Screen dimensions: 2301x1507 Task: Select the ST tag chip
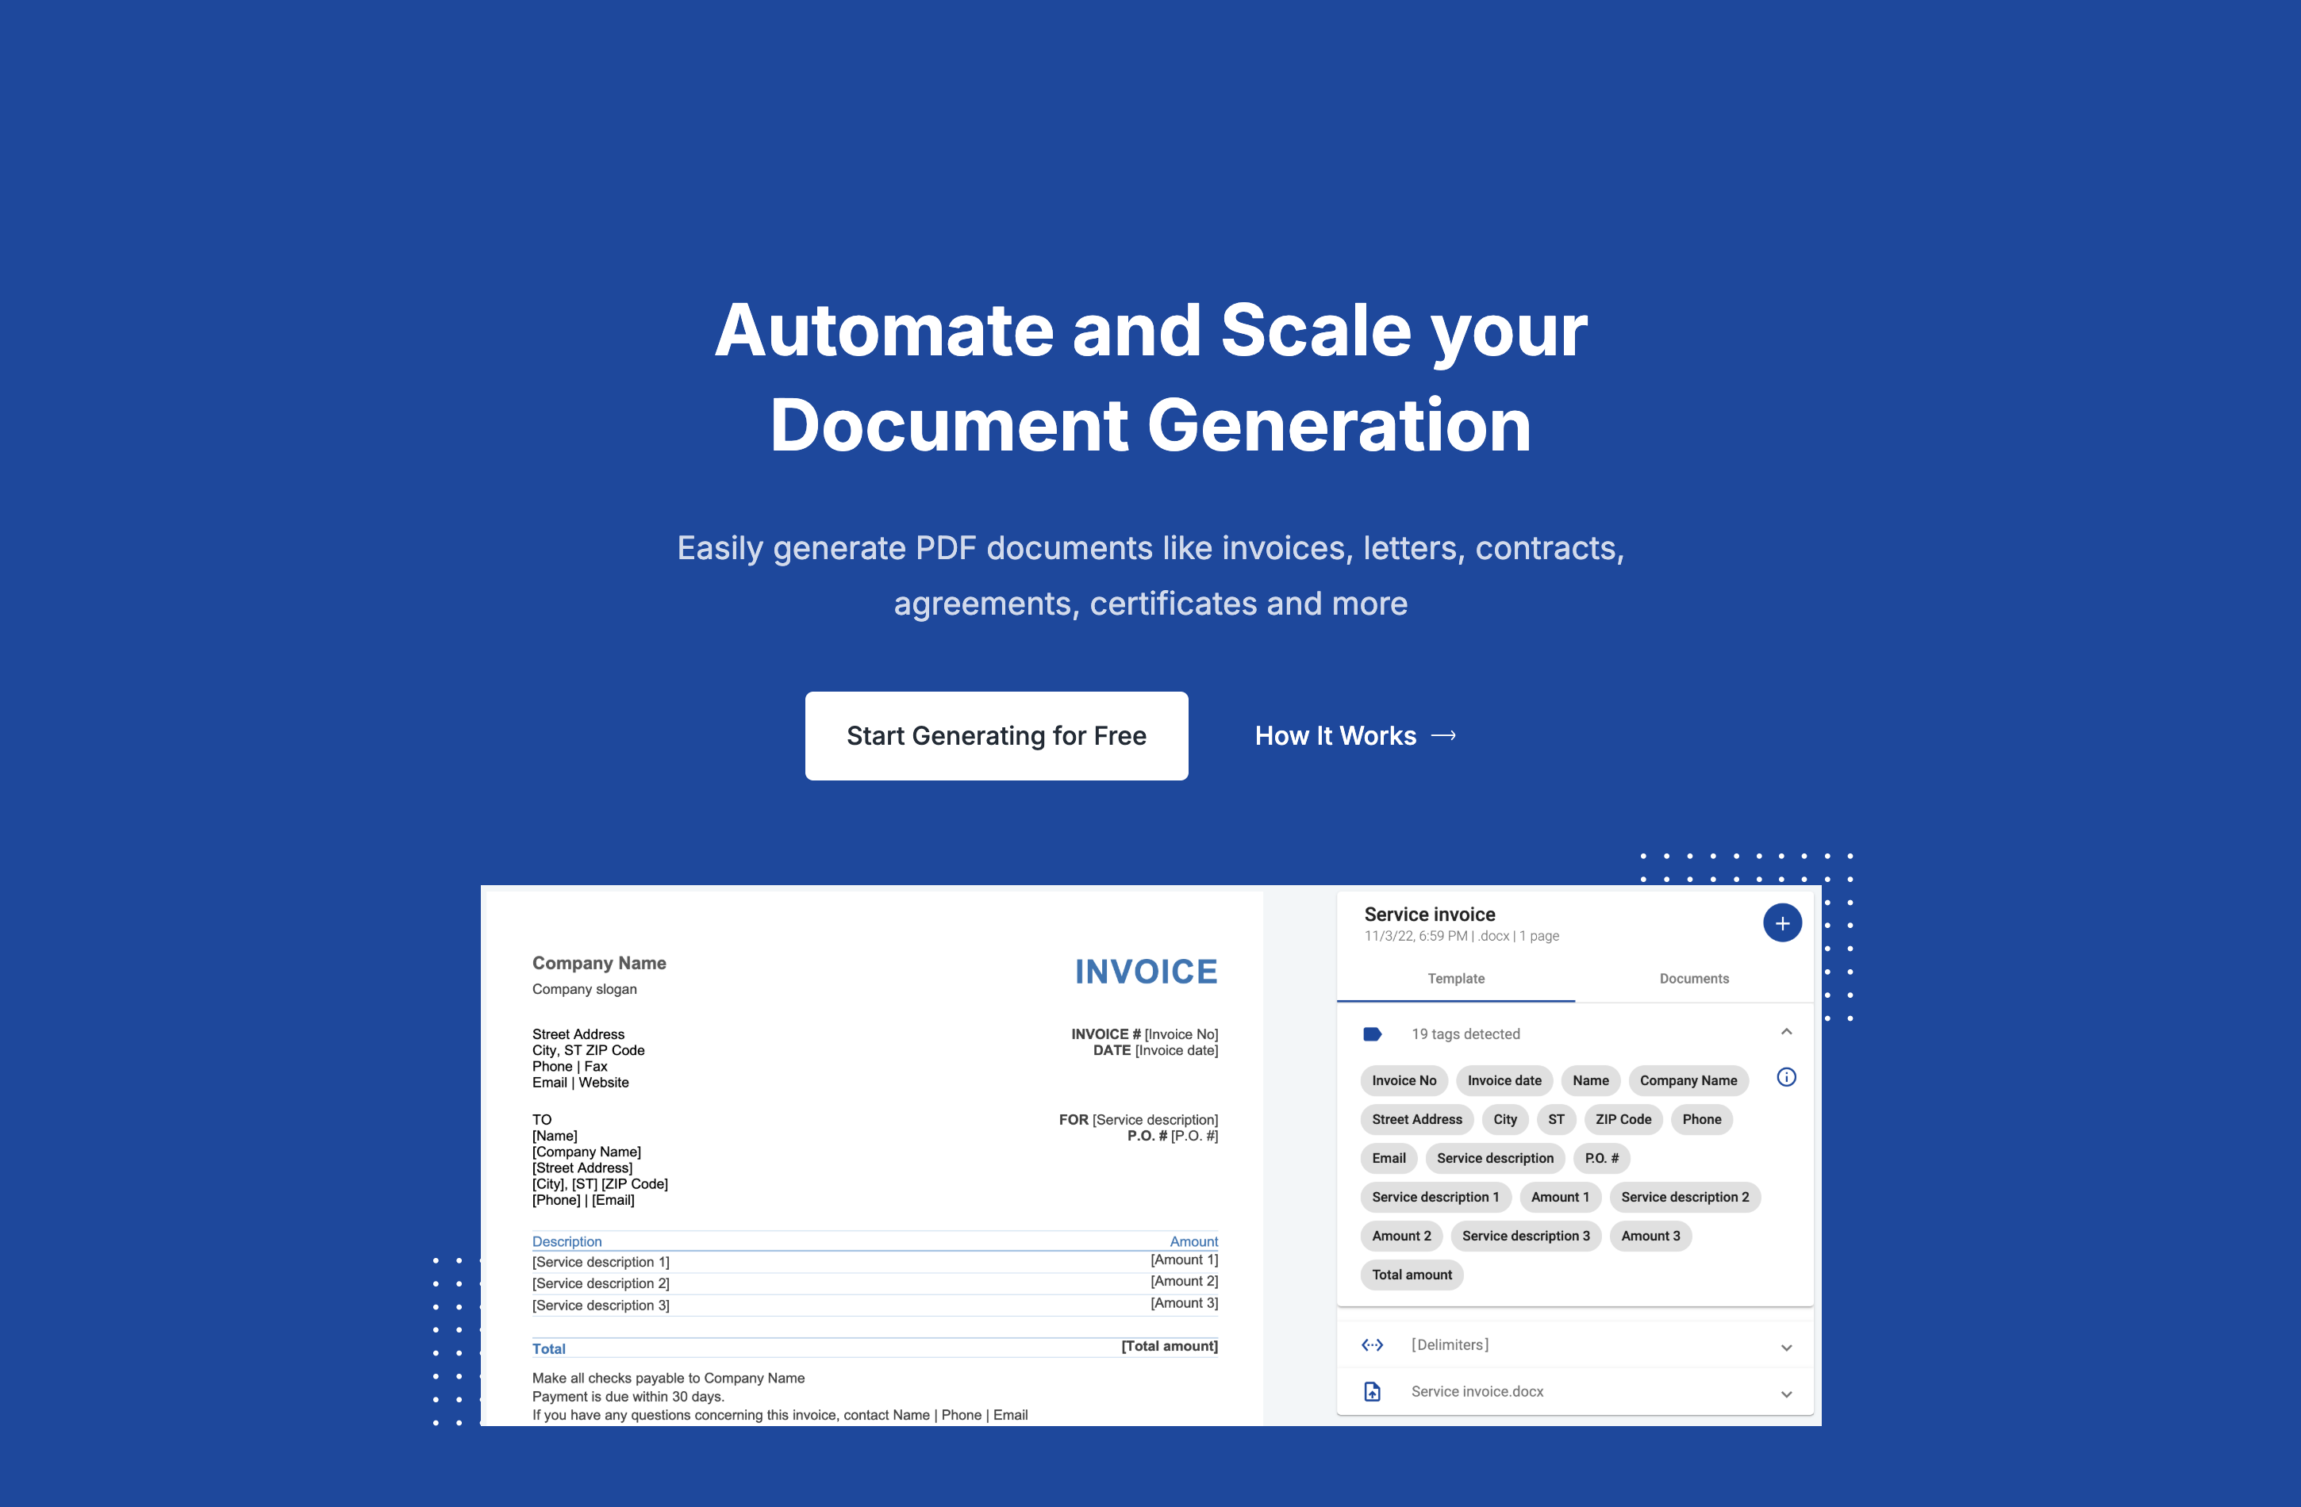click(x=1556, y=1119)
